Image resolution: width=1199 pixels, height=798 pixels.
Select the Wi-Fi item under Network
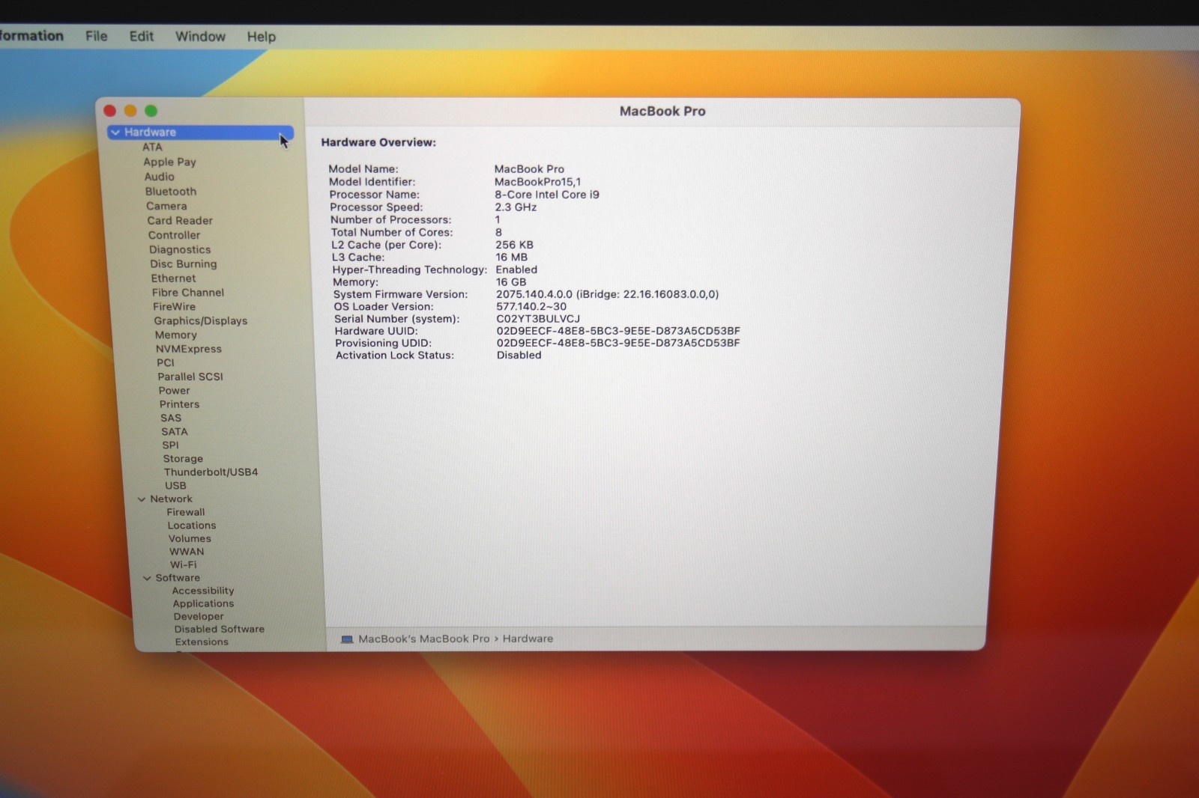(x=184, y=565)
